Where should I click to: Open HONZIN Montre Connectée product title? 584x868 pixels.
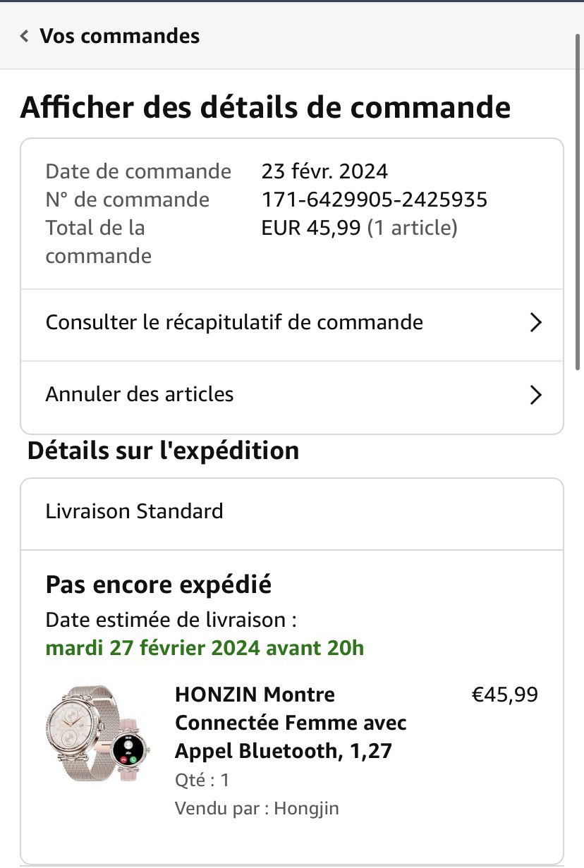pos(291,723)
